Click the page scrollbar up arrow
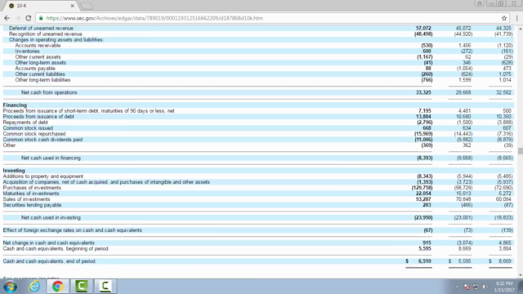 521,29
